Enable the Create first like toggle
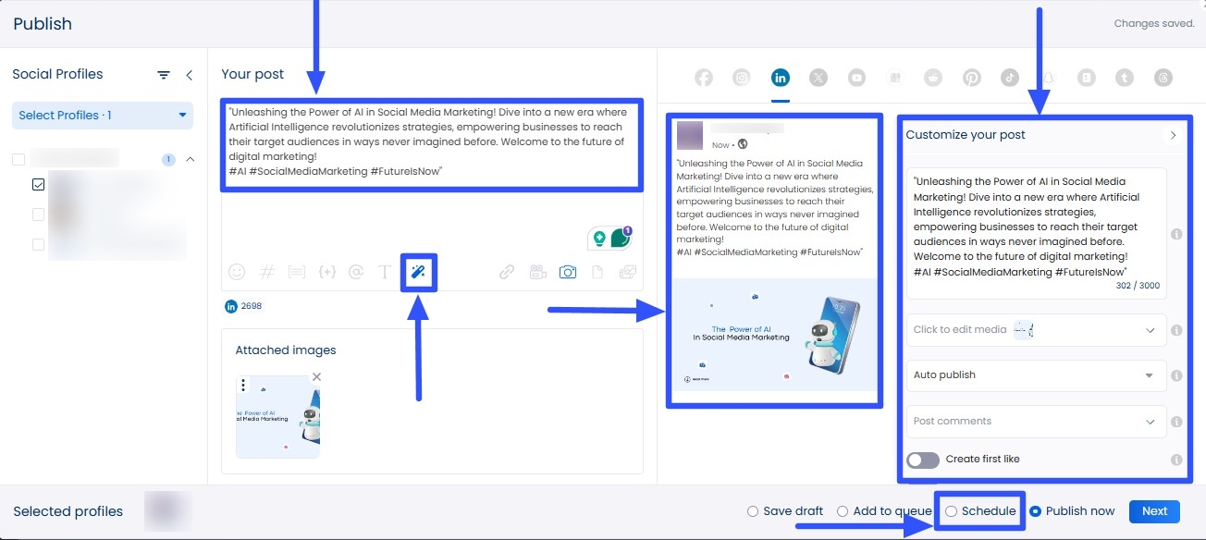The height and width of the screenshot is (540, 1206). tap(922, 460)
